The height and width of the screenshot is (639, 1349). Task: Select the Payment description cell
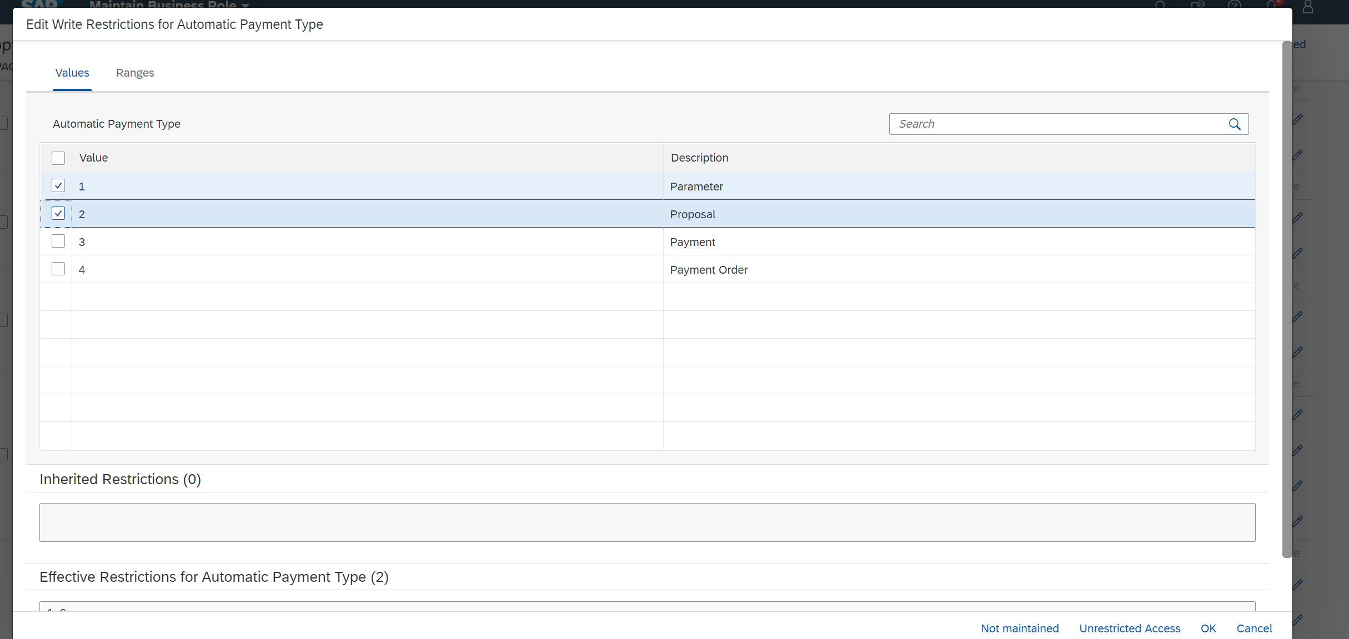tap(959, 241)
